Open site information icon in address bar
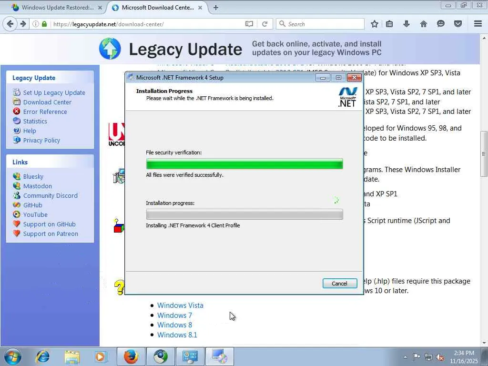The height and width of the screenshot is (366, 488). click(x=36, y=24)
